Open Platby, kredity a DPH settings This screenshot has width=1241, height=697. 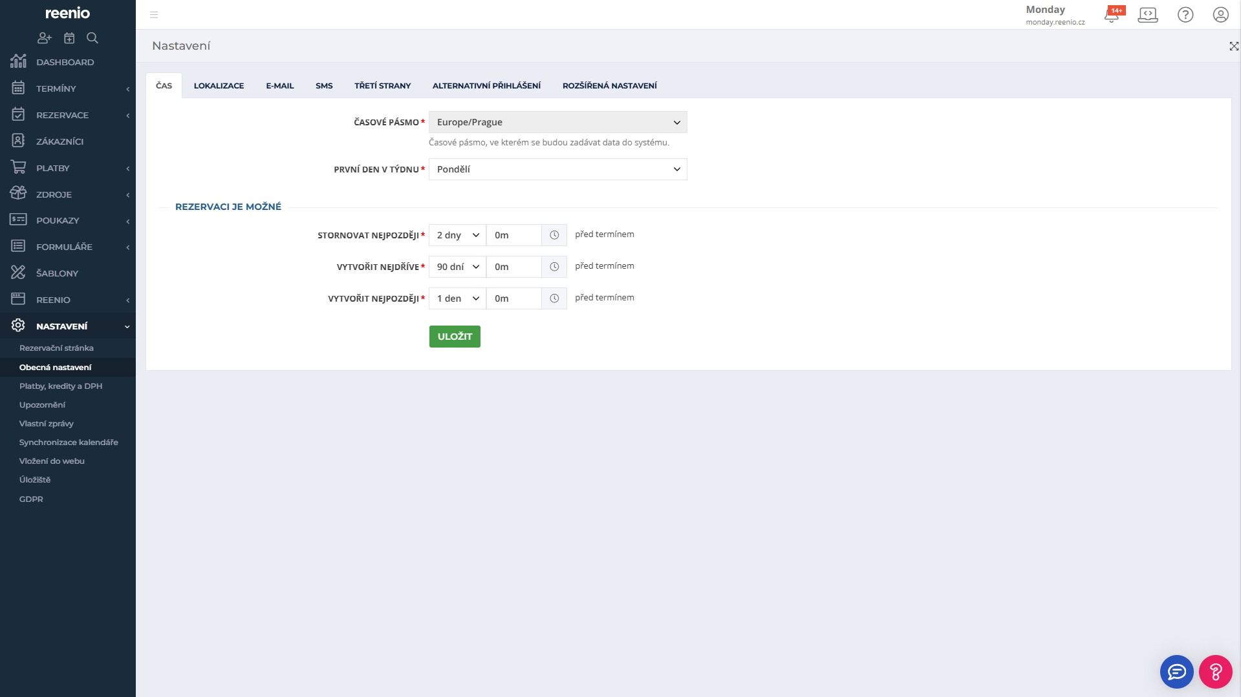(61, 386)
